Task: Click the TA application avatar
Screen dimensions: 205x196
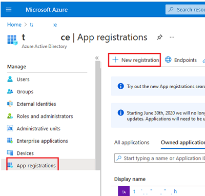Action: point(124,191)
